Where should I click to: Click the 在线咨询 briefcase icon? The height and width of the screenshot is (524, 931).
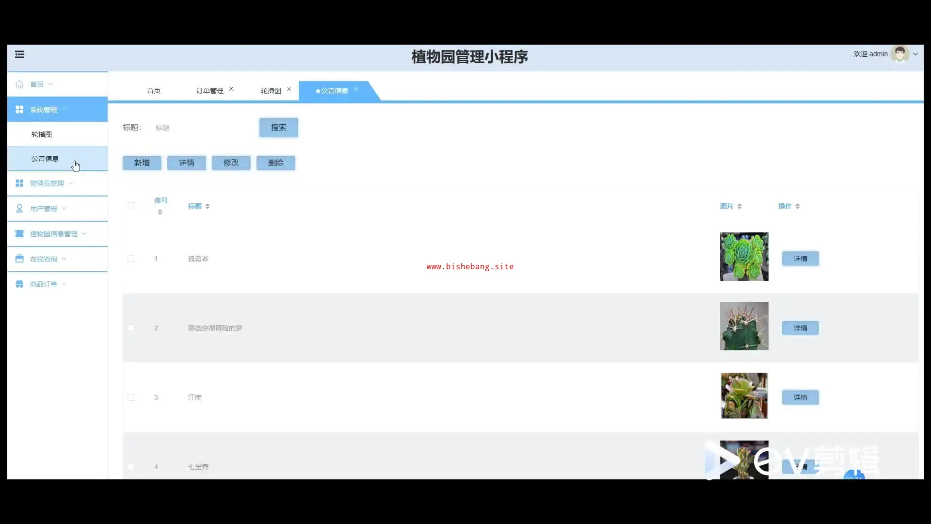19,259
